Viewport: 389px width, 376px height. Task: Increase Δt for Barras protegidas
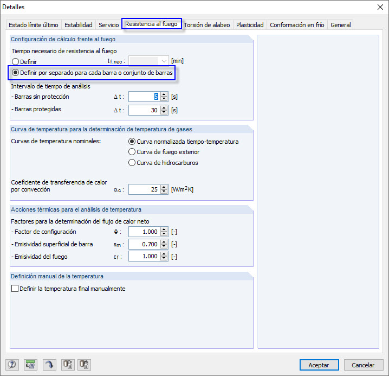coord(164,108)
